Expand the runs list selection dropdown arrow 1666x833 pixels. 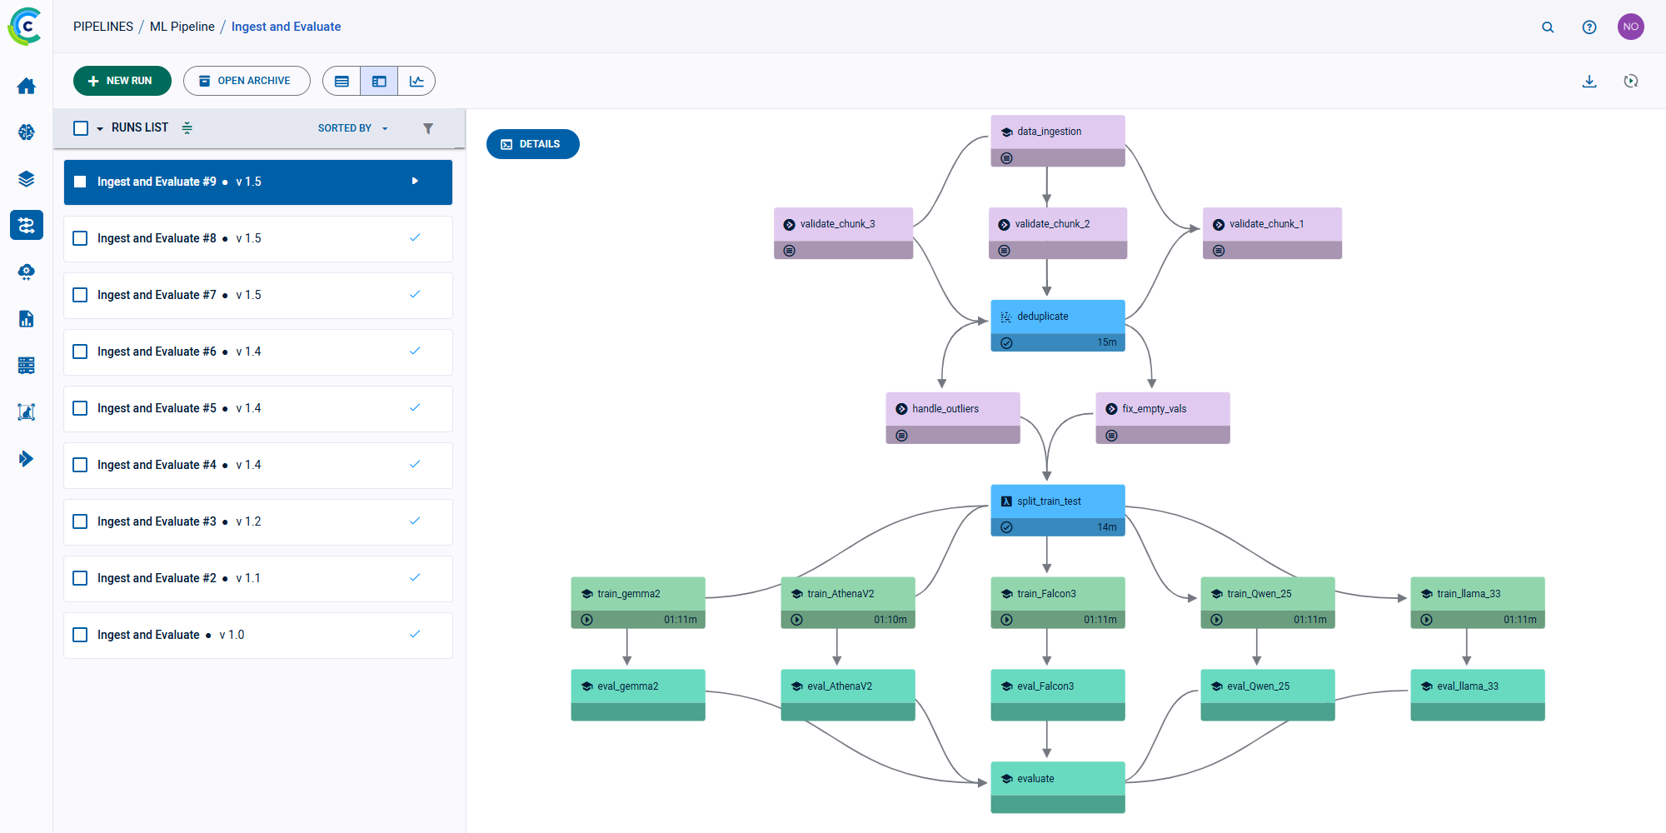pos(97,128)
